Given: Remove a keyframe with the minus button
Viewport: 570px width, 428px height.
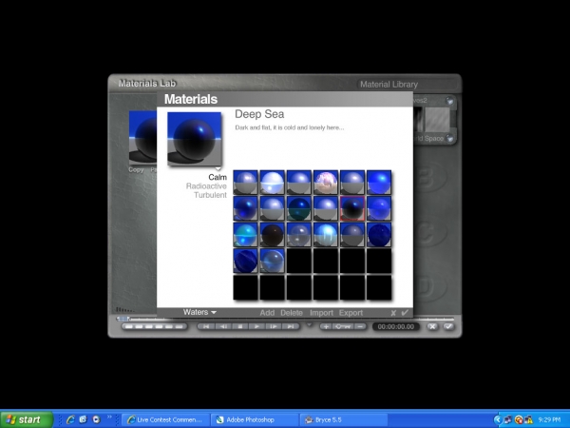Looking at the screenshot, I should coord(360,326).
